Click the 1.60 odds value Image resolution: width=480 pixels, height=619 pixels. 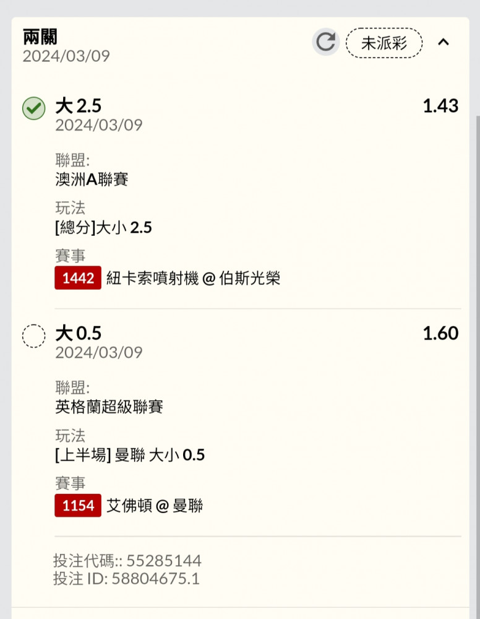(x=440, y=334)
